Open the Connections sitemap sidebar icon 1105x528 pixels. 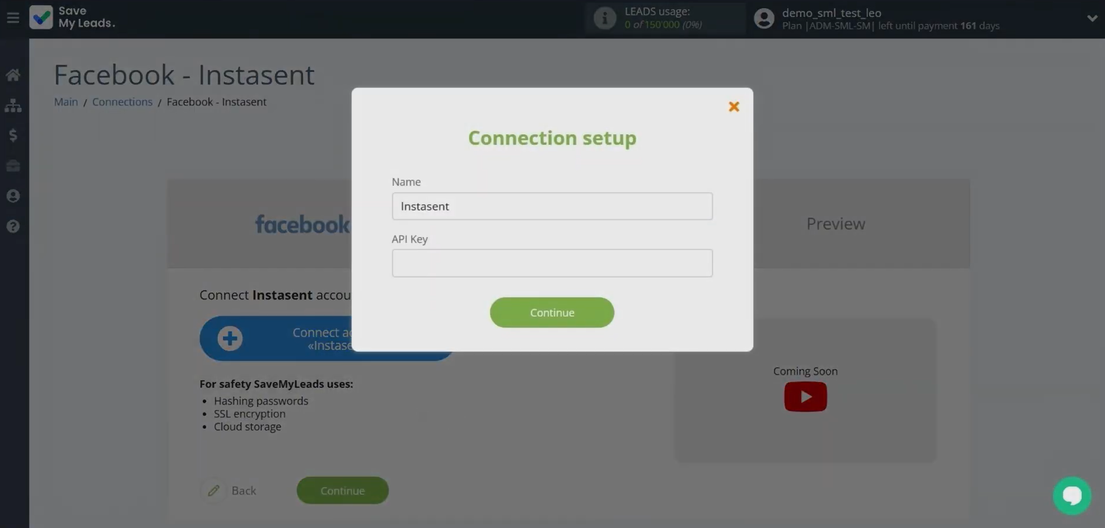click(13, 106)
